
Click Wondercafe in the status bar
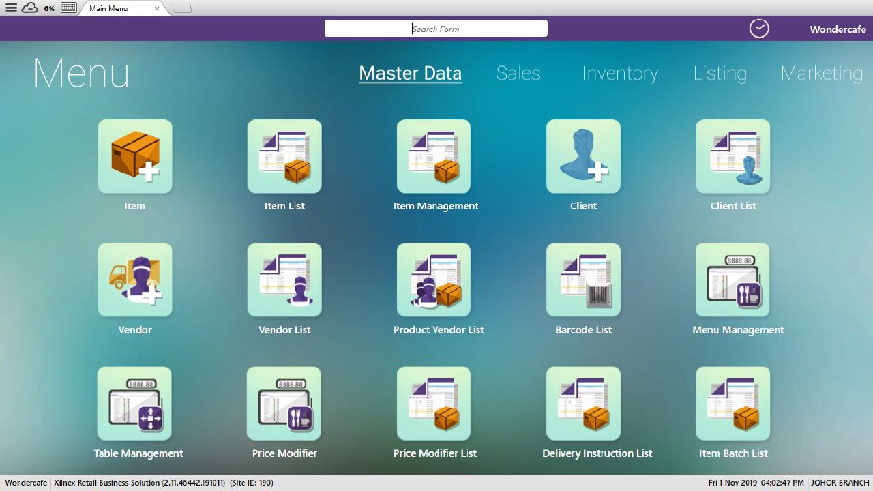26,483
